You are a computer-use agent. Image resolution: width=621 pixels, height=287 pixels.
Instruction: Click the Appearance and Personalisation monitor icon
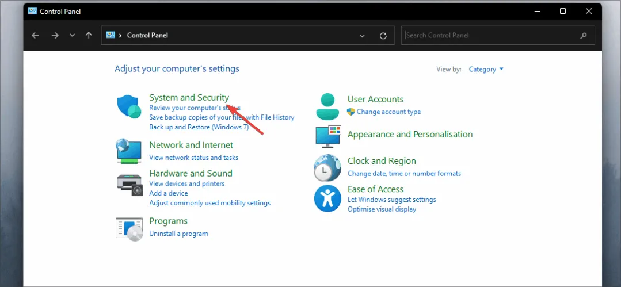tap(327, 137)
